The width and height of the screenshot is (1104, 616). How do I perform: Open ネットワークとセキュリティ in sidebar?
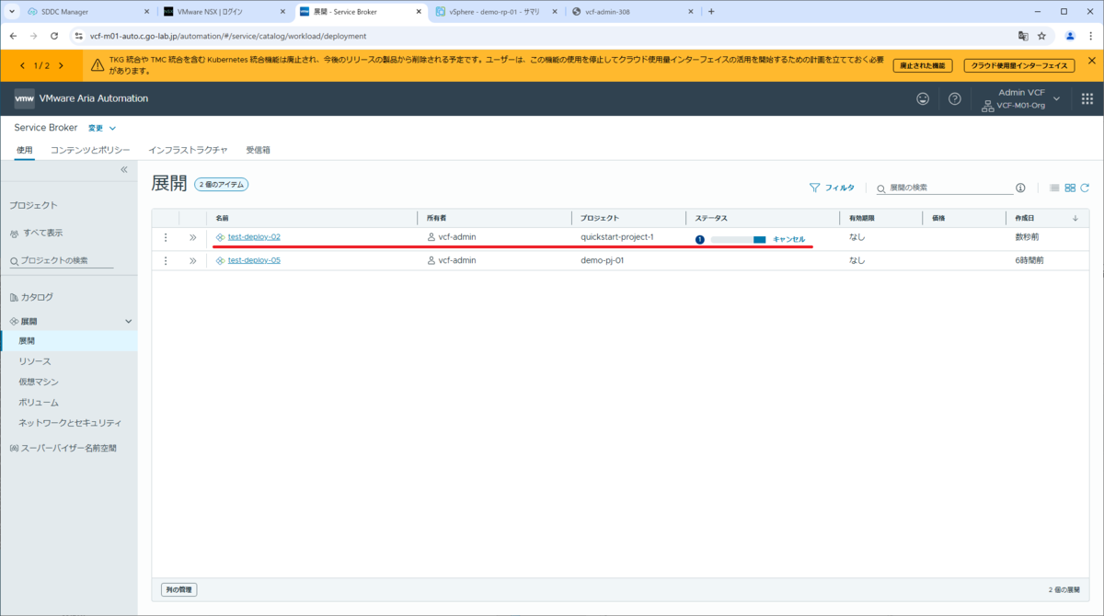pyautogui.click(x=68, y=423)
